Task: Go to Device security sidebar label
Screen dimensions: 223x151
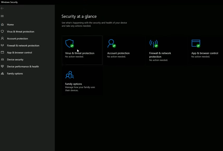Action: (15, 60)
